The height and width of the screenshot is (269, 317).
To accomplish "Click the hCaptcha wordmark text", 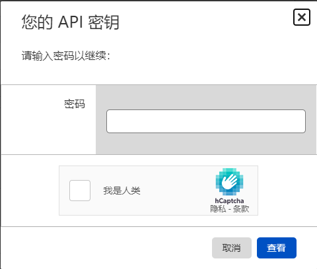I will (x=229, y=200).
